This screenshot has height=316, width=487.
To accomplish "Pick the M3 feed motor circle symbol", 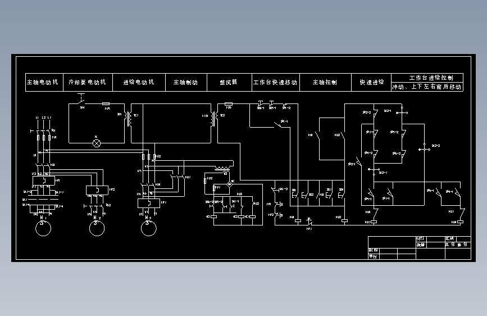I will pos(149,228).
